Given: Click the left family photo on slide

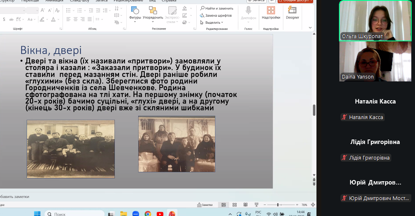Looking at the screenshot, I should [x=71, y=148].
